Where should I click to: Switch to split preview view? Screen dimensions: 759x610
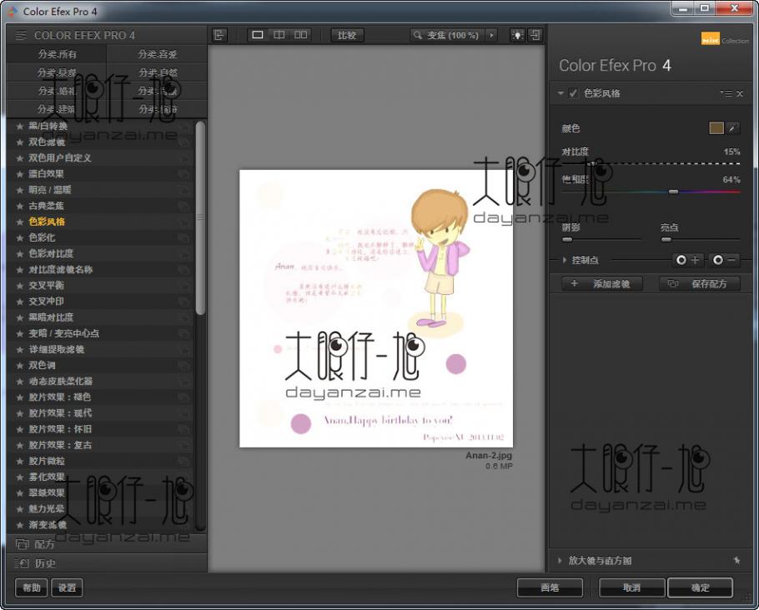click(x=279, y=35)
